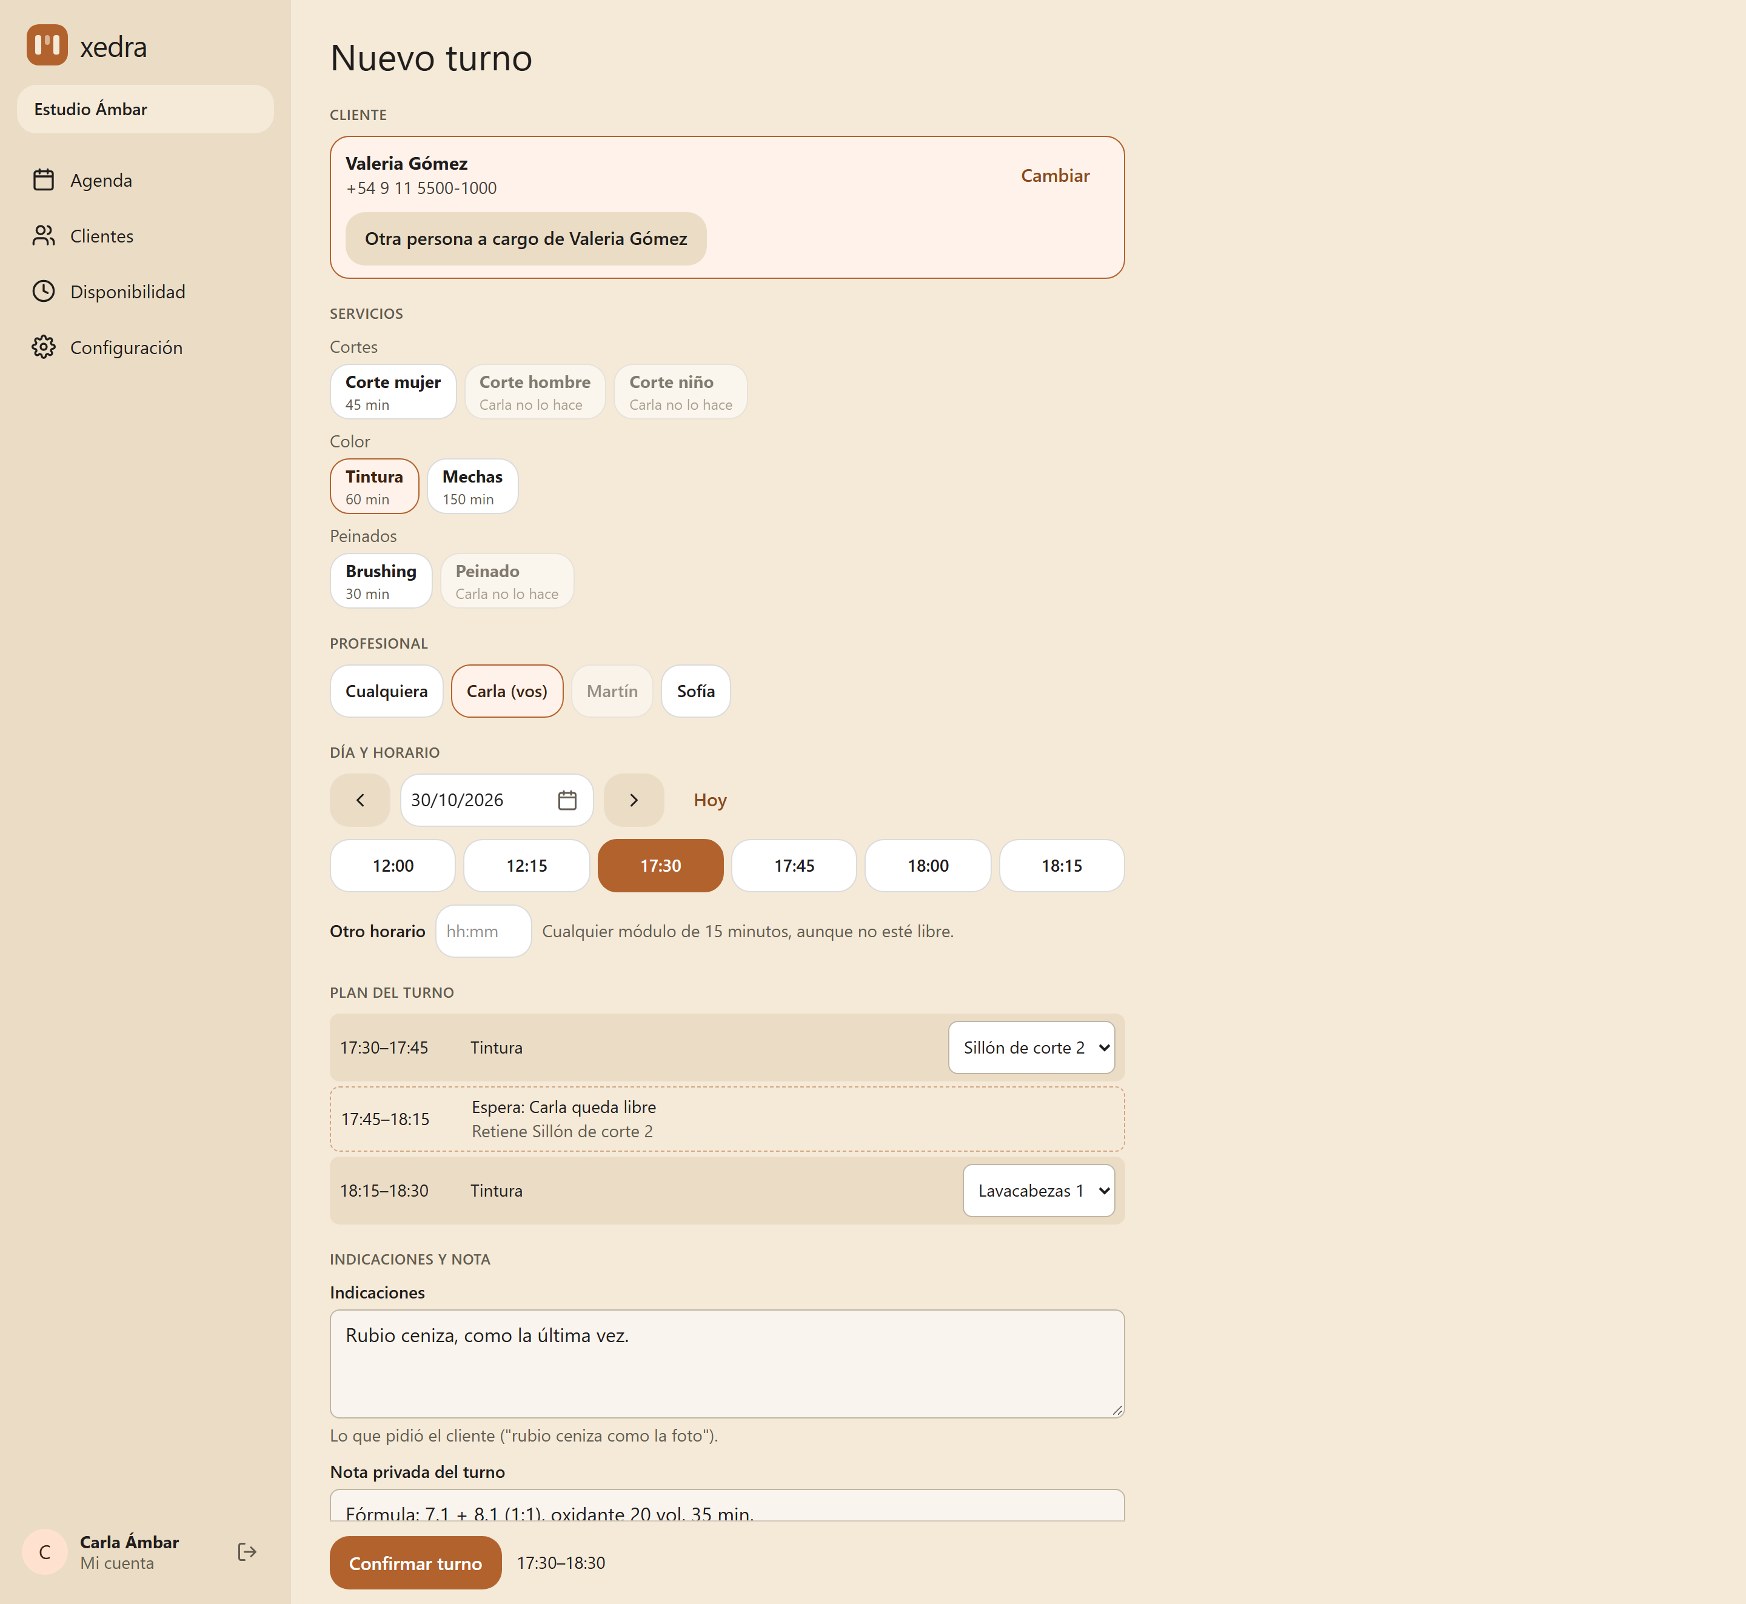Choose Sofía as professional
The image size is (1746, 1604).
(695, 691)
